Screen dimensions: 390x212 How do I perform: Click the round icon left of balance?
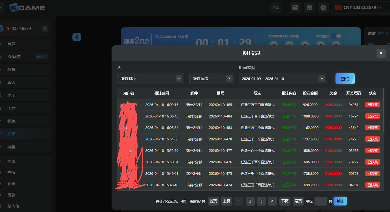tap(323, 8)
